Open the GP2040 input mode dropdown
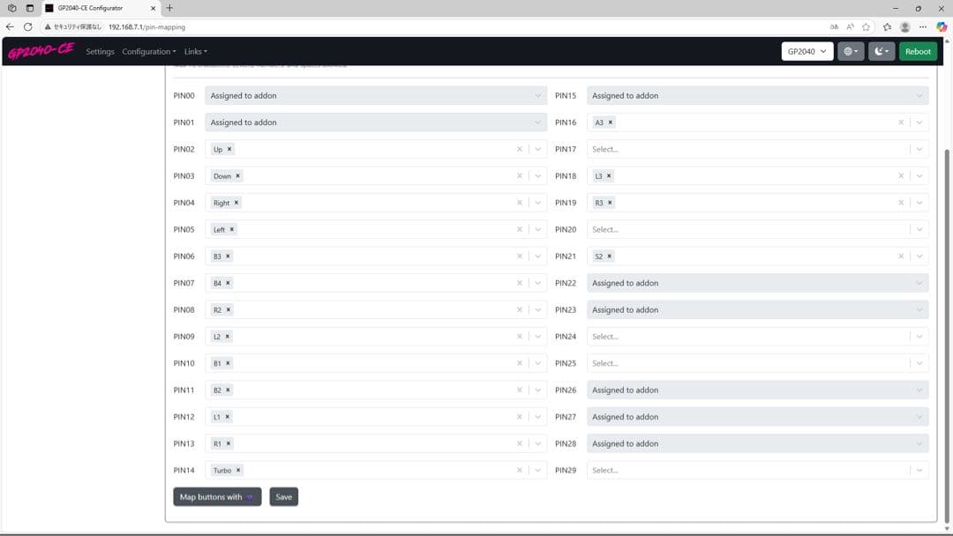 pos(807,51)
